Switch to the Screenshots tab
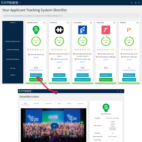The width and height of the screenshot is (142, 142). click(x=36, y=103)
